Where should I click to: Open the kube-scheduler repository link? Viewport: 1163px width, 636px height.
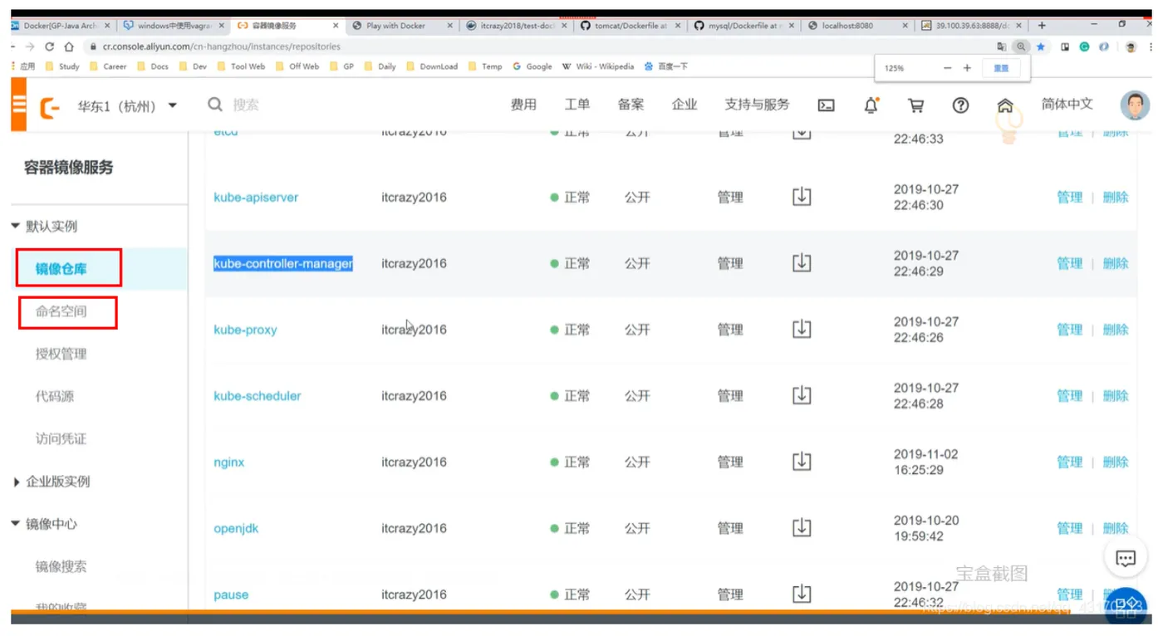(x=258, y=396)
